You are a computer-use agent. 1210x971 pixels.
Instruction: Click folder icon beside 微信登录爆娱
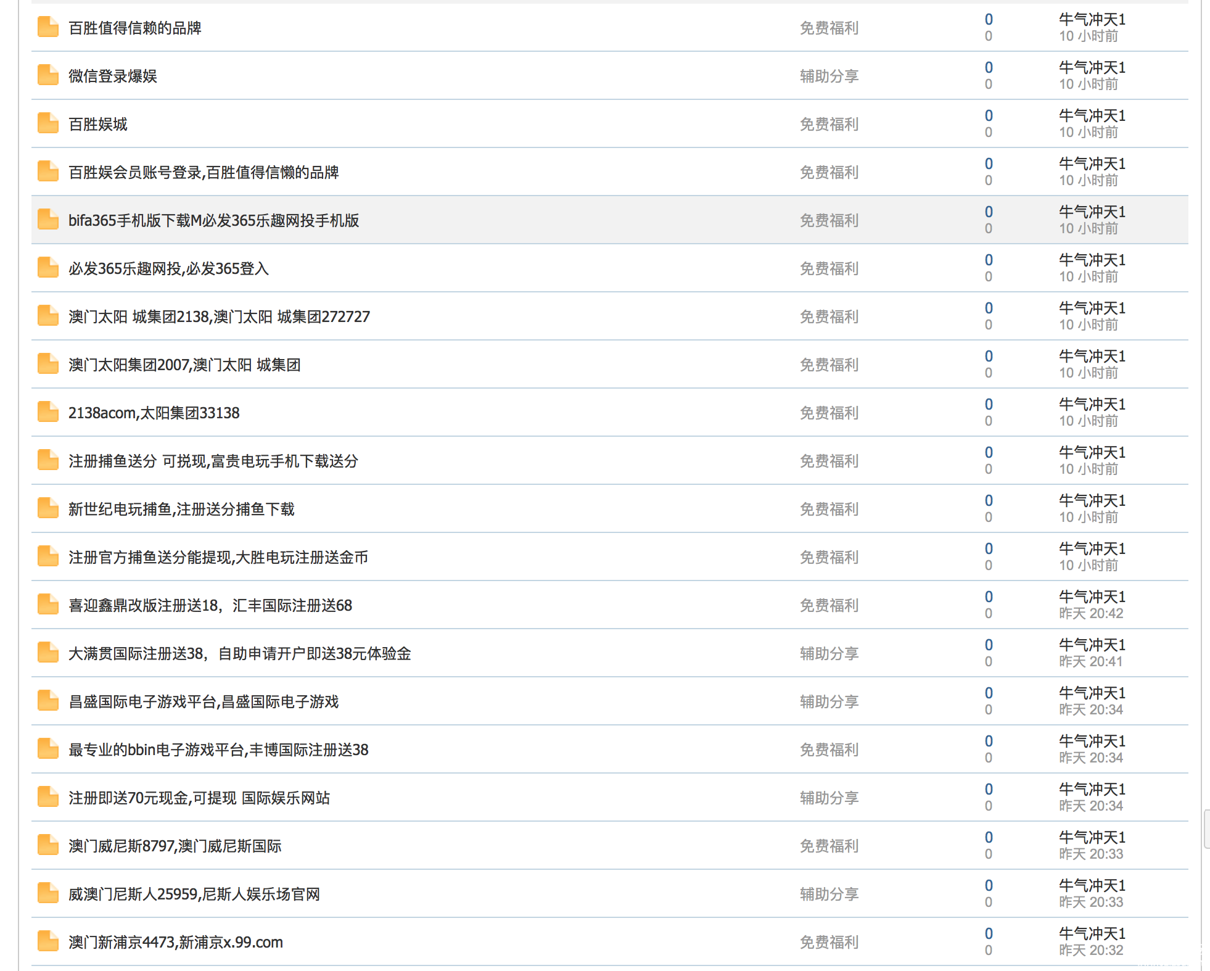point(48,75)
